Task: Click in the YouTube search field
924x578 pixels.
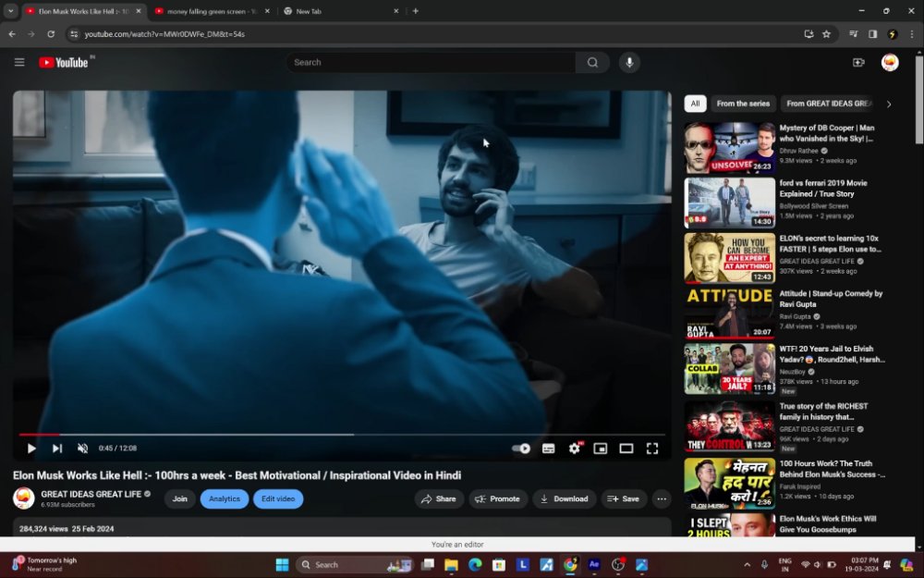Action: [431, 62]
